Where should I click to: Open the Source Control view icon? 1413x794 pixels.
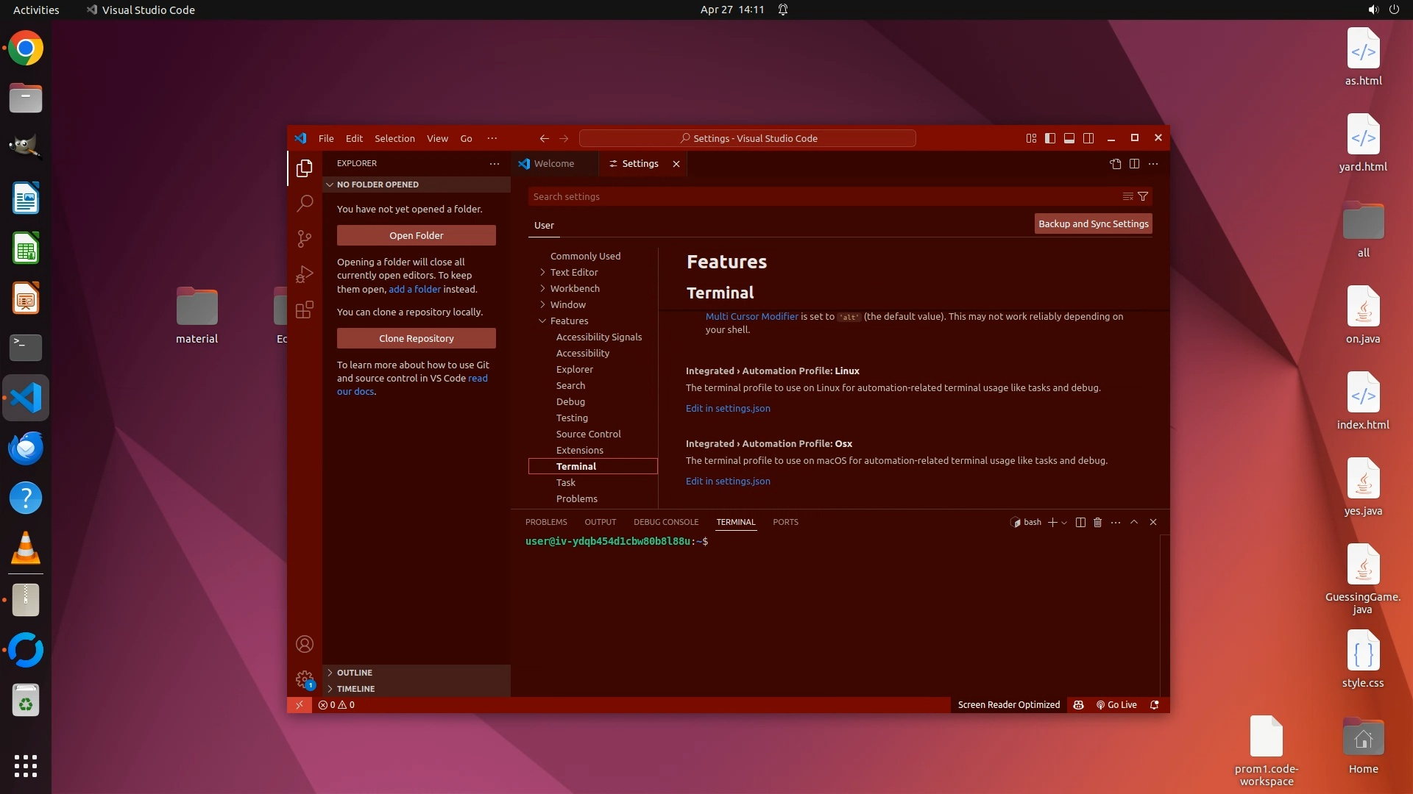[305, 239]
